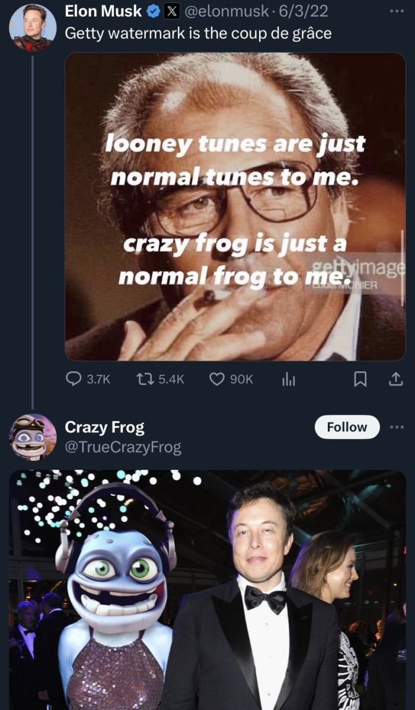Image resolution: width=415 pixels, height=710 pixels.
Task: Click the Crazy Frog display name
Action: tap(104, 427)
